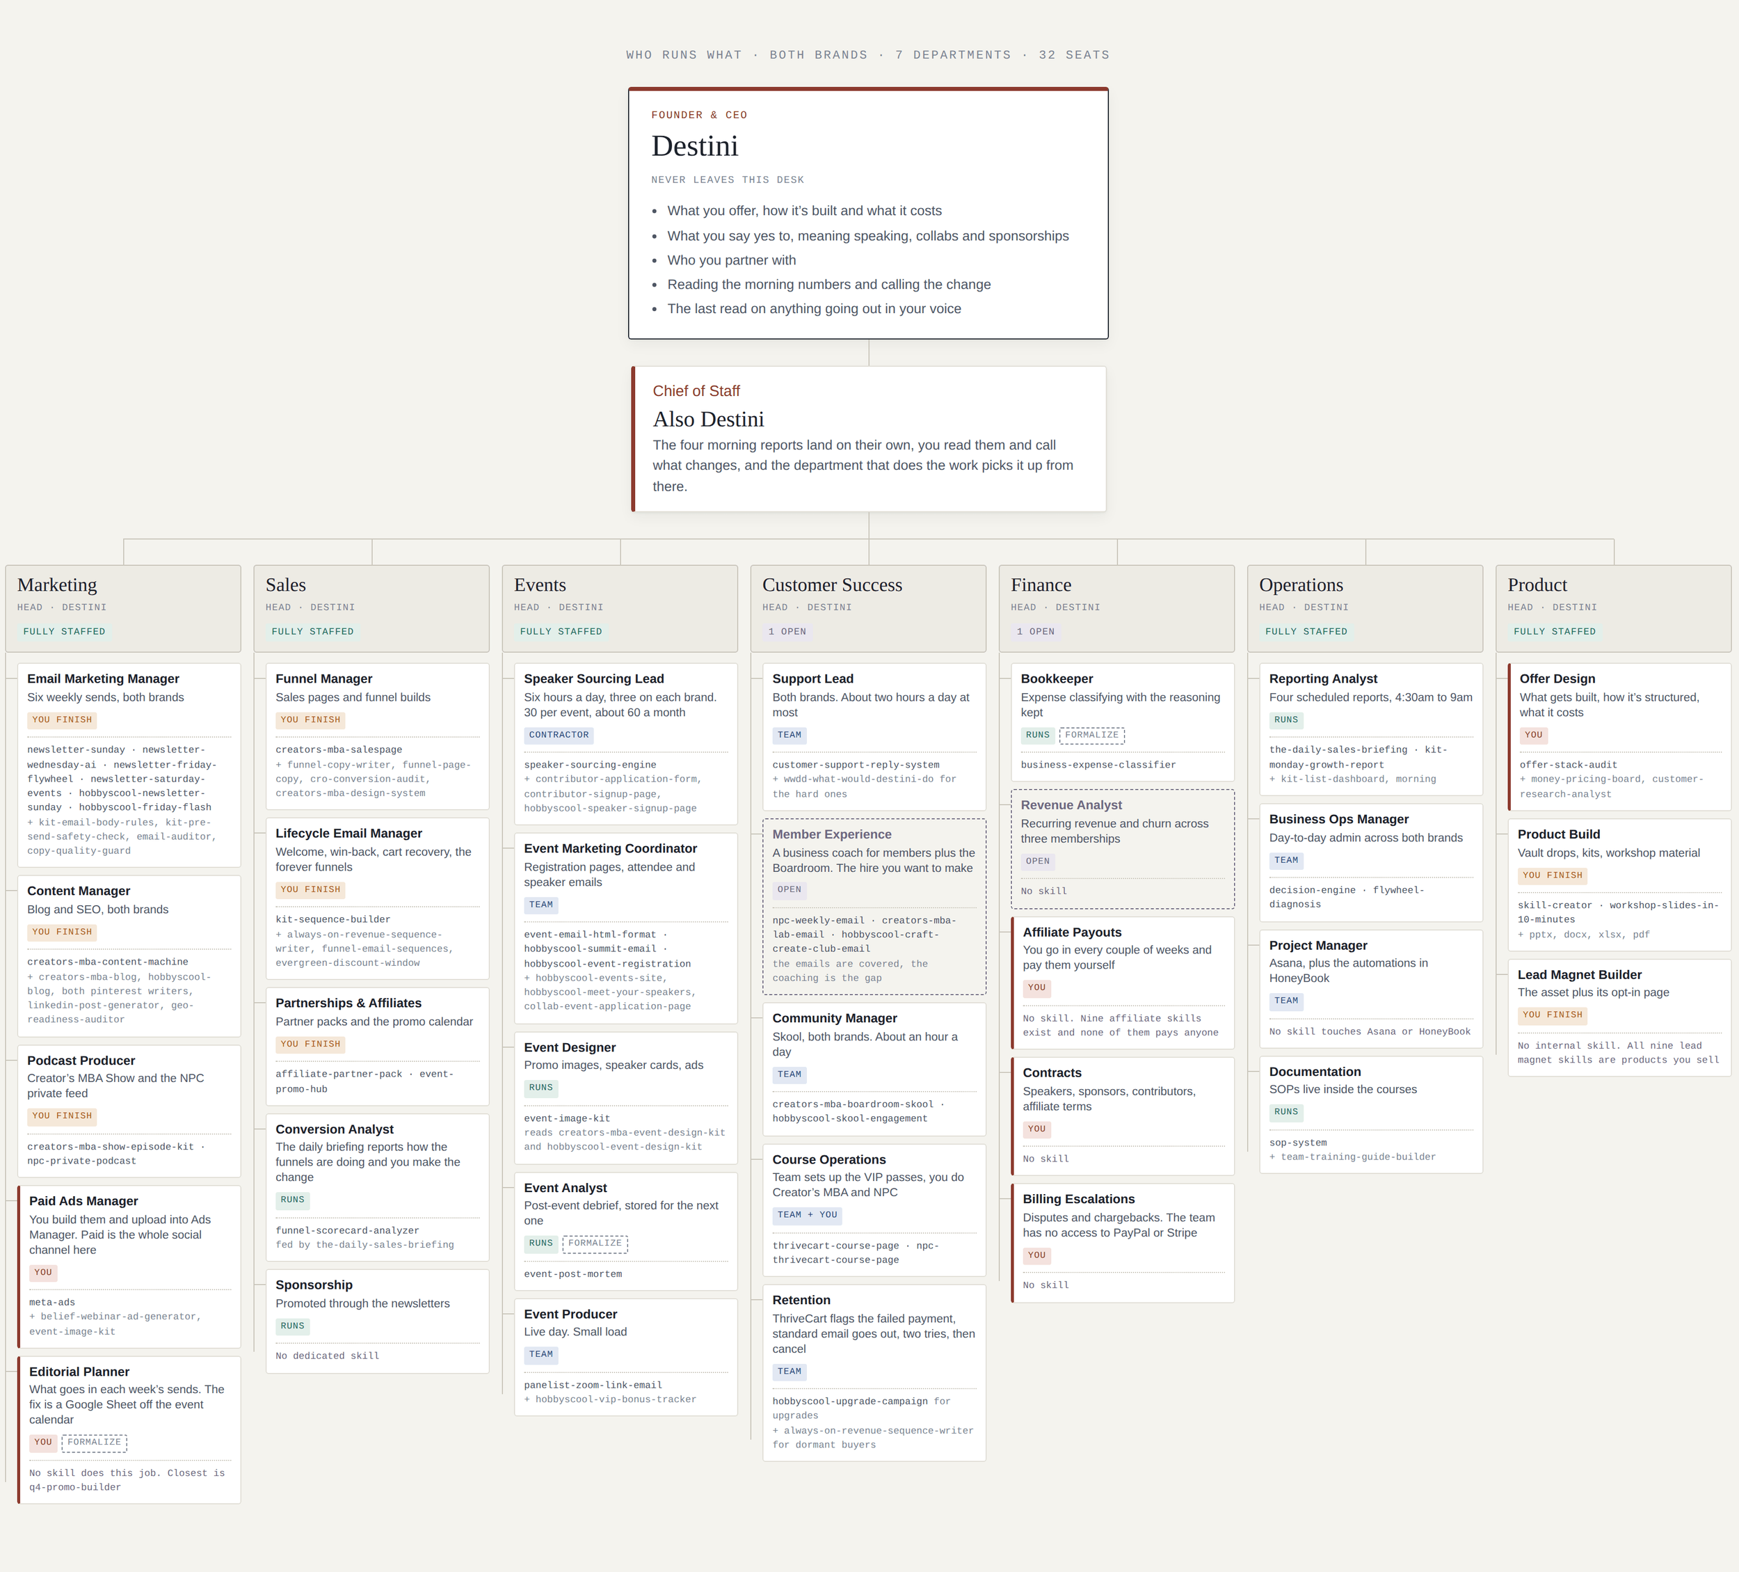
Task: Click FORMALIZE tag on Event Analyst card
Action: [x=595, y=1244]
